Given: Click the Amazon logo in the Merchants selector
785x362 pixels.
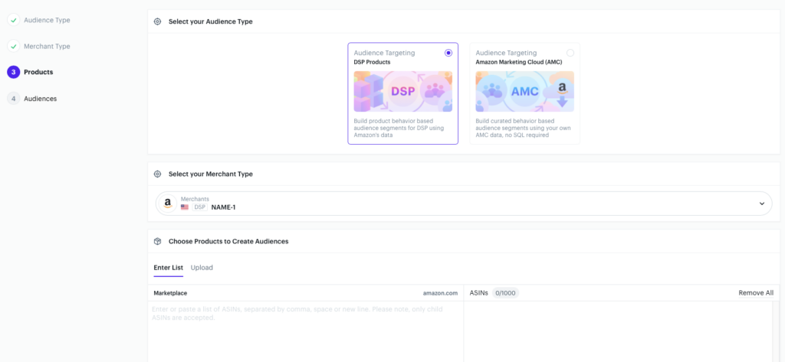Looking at the screenshot, I should click(168, 204).
